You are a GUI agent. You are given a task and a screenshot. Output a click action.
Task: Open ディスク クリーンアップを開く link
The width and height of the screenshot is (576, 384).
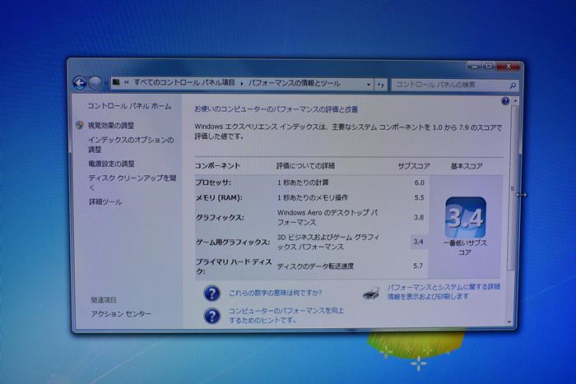(x=132, y=183)
